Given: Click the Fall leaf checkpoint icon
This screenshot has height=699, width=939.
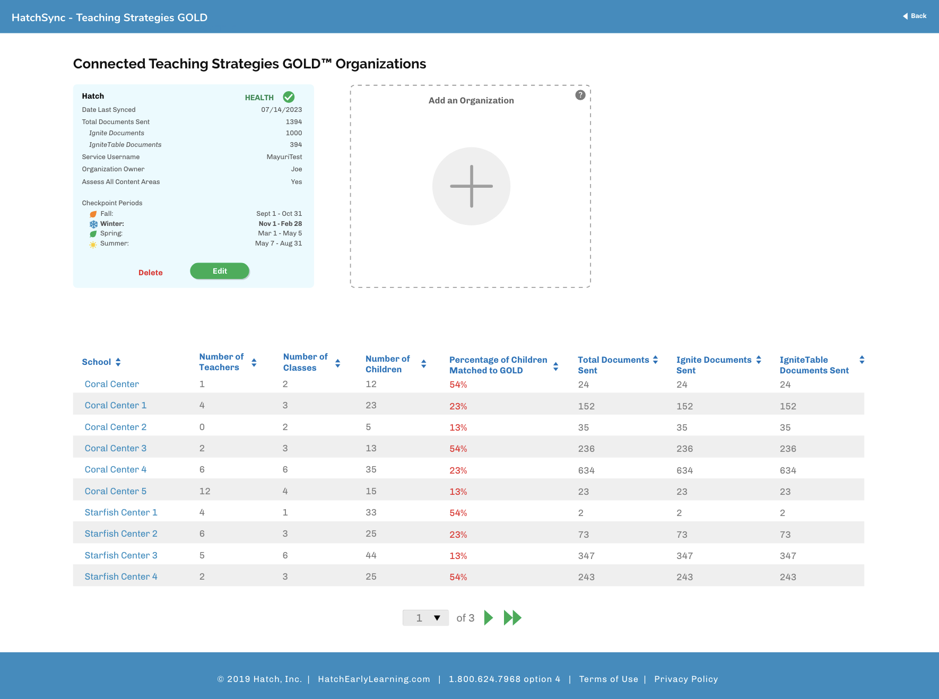Looking at the screenshot, I should pos(93,214).
